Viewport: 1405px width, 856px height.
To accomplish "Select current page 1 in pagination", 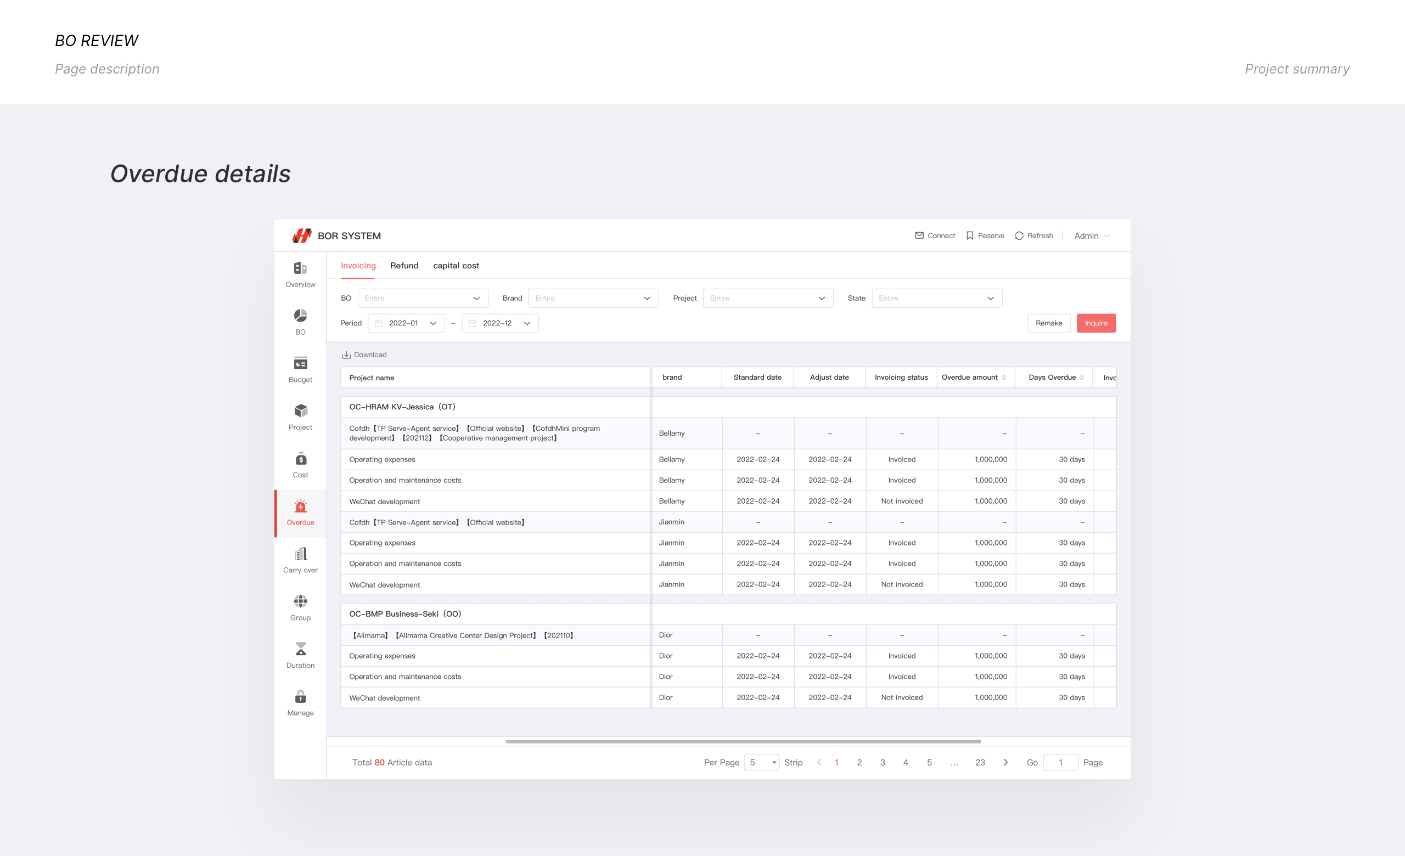I will [x=836, y=763].
